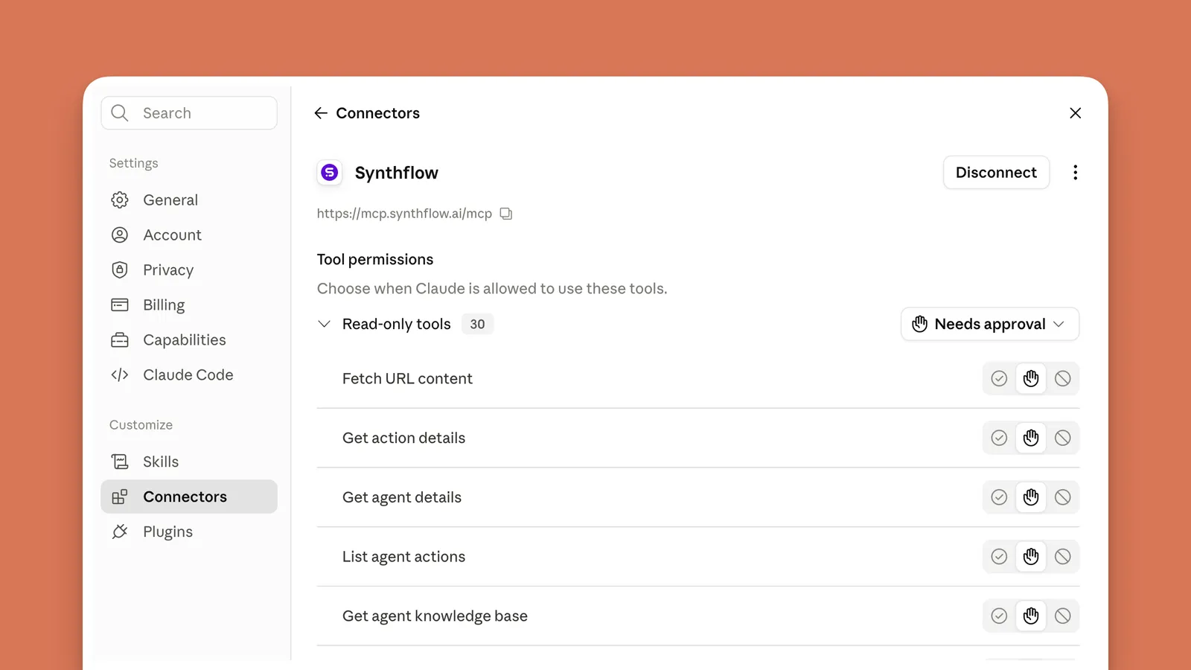Image resolution: width=1191 pixels, height=670 pixels.
Task: Block the List agent actions tool
Action: [1063, 557]
